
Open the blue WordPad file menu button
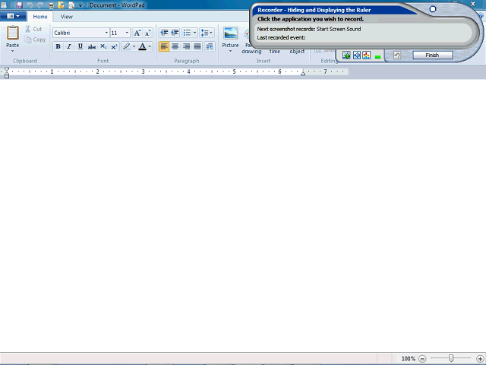tap(13, 16)
